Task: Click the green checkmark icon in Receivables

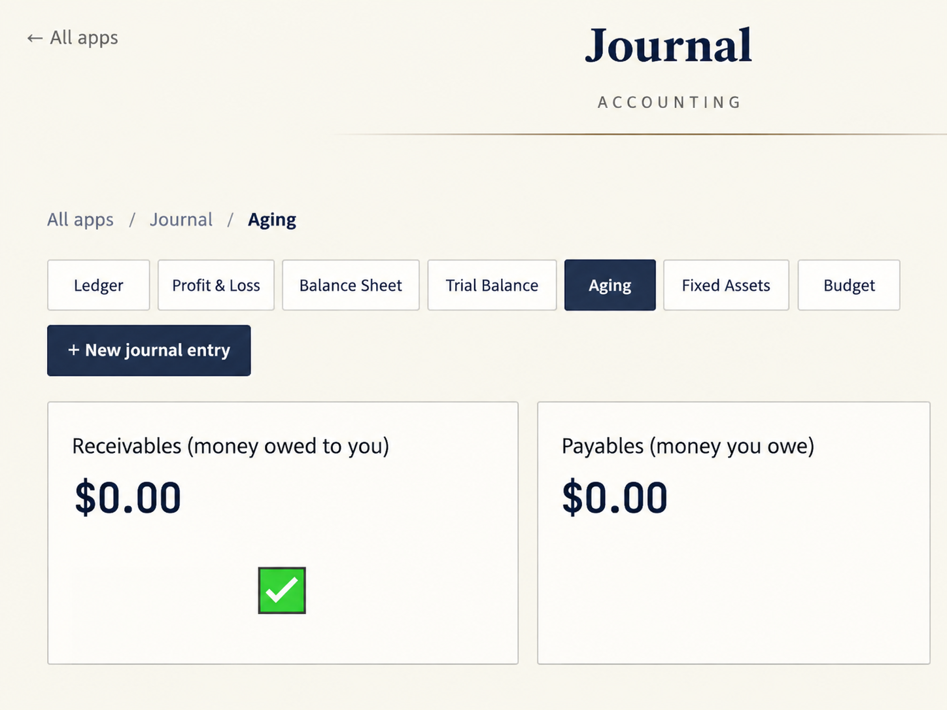Action: point(282,590)
